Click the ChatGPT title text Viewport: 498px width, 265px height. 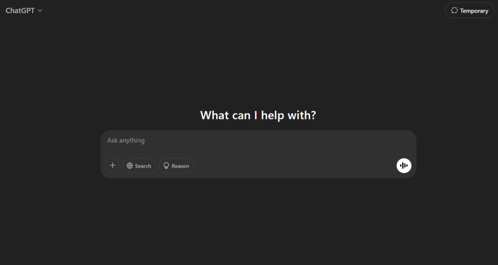pos(20,10)
